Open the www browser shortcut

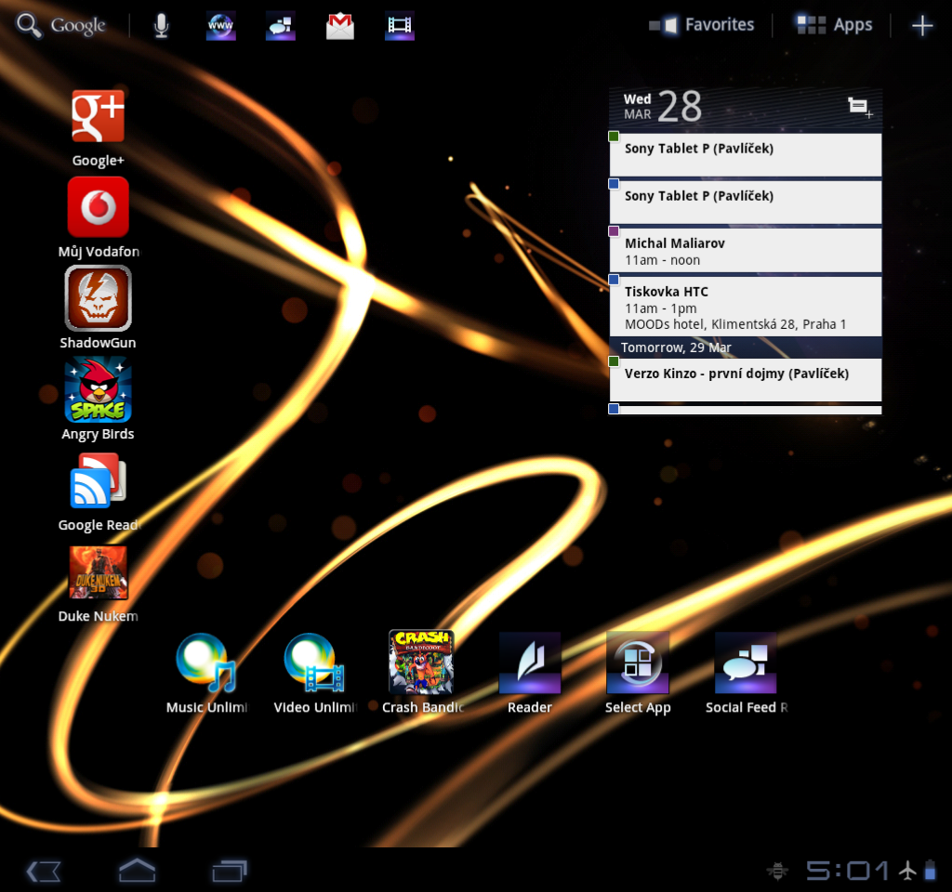220,25
